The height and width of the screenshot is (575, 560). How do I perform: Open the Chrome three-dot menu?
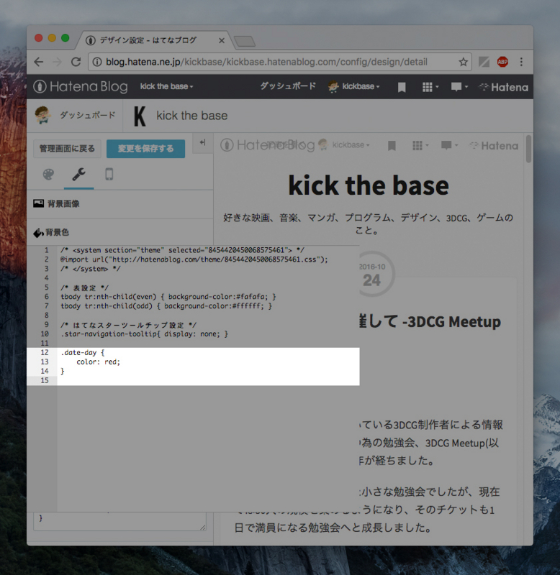coord(521,62)
